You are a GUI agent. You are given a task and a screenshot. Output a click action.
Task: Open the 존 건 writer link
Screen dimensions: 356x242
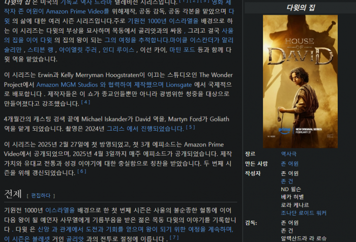tap(287, 181)
